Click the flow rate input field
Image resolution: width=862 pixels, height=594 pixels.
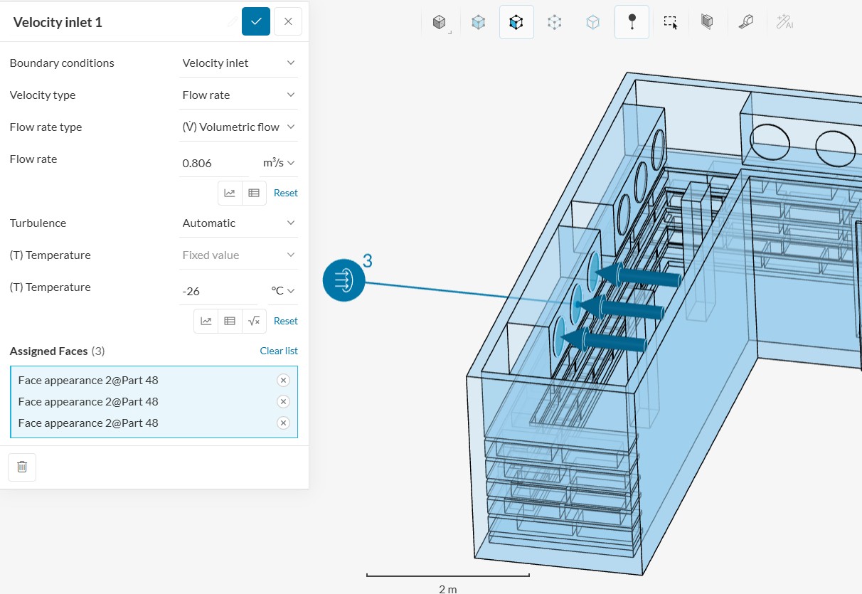coord(213,163)
